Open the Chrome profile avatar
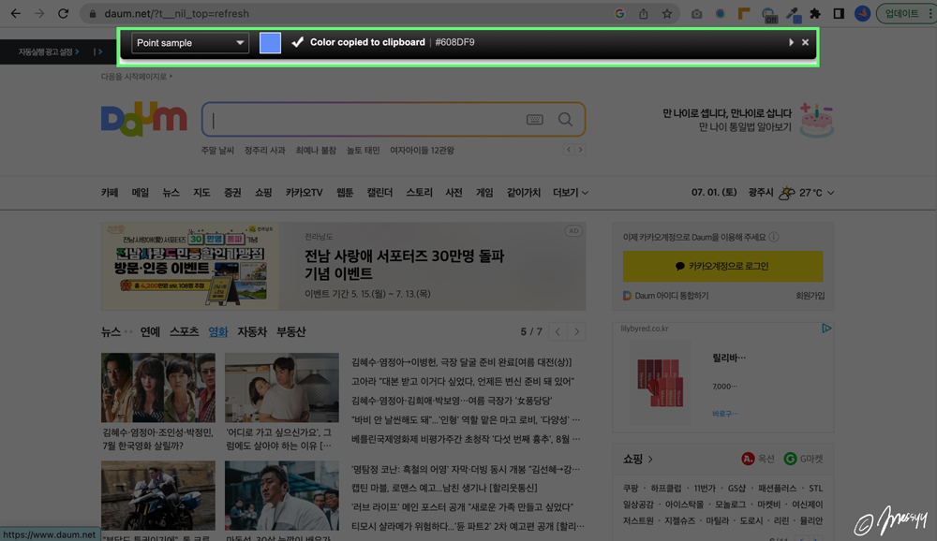 coord(862,13)
